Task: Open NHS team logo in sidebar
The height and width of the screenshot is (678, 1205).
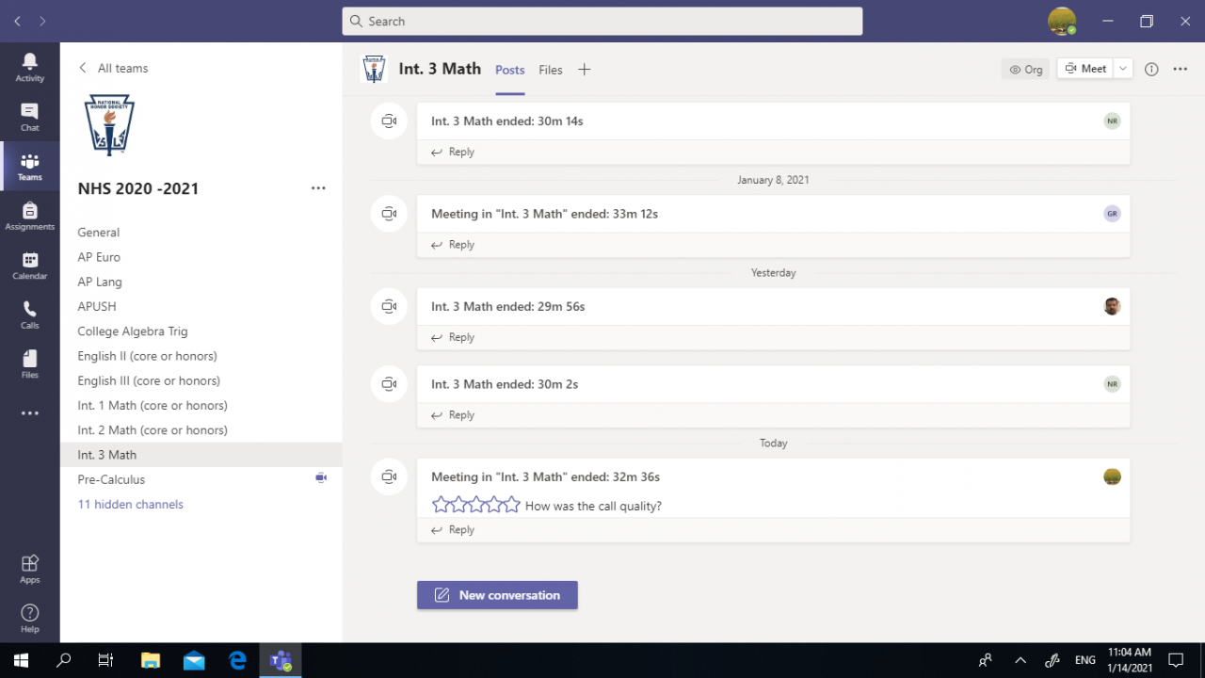Action: tap(109, 124)
